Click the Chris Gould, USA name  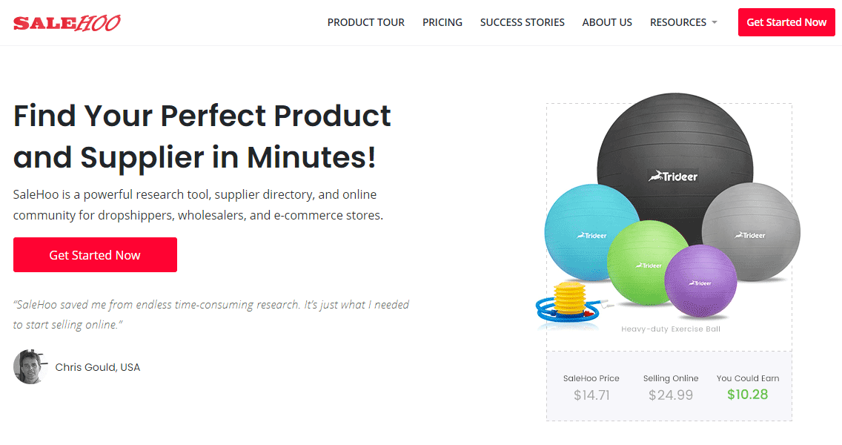pyautogui.click(x=97, y=366)
